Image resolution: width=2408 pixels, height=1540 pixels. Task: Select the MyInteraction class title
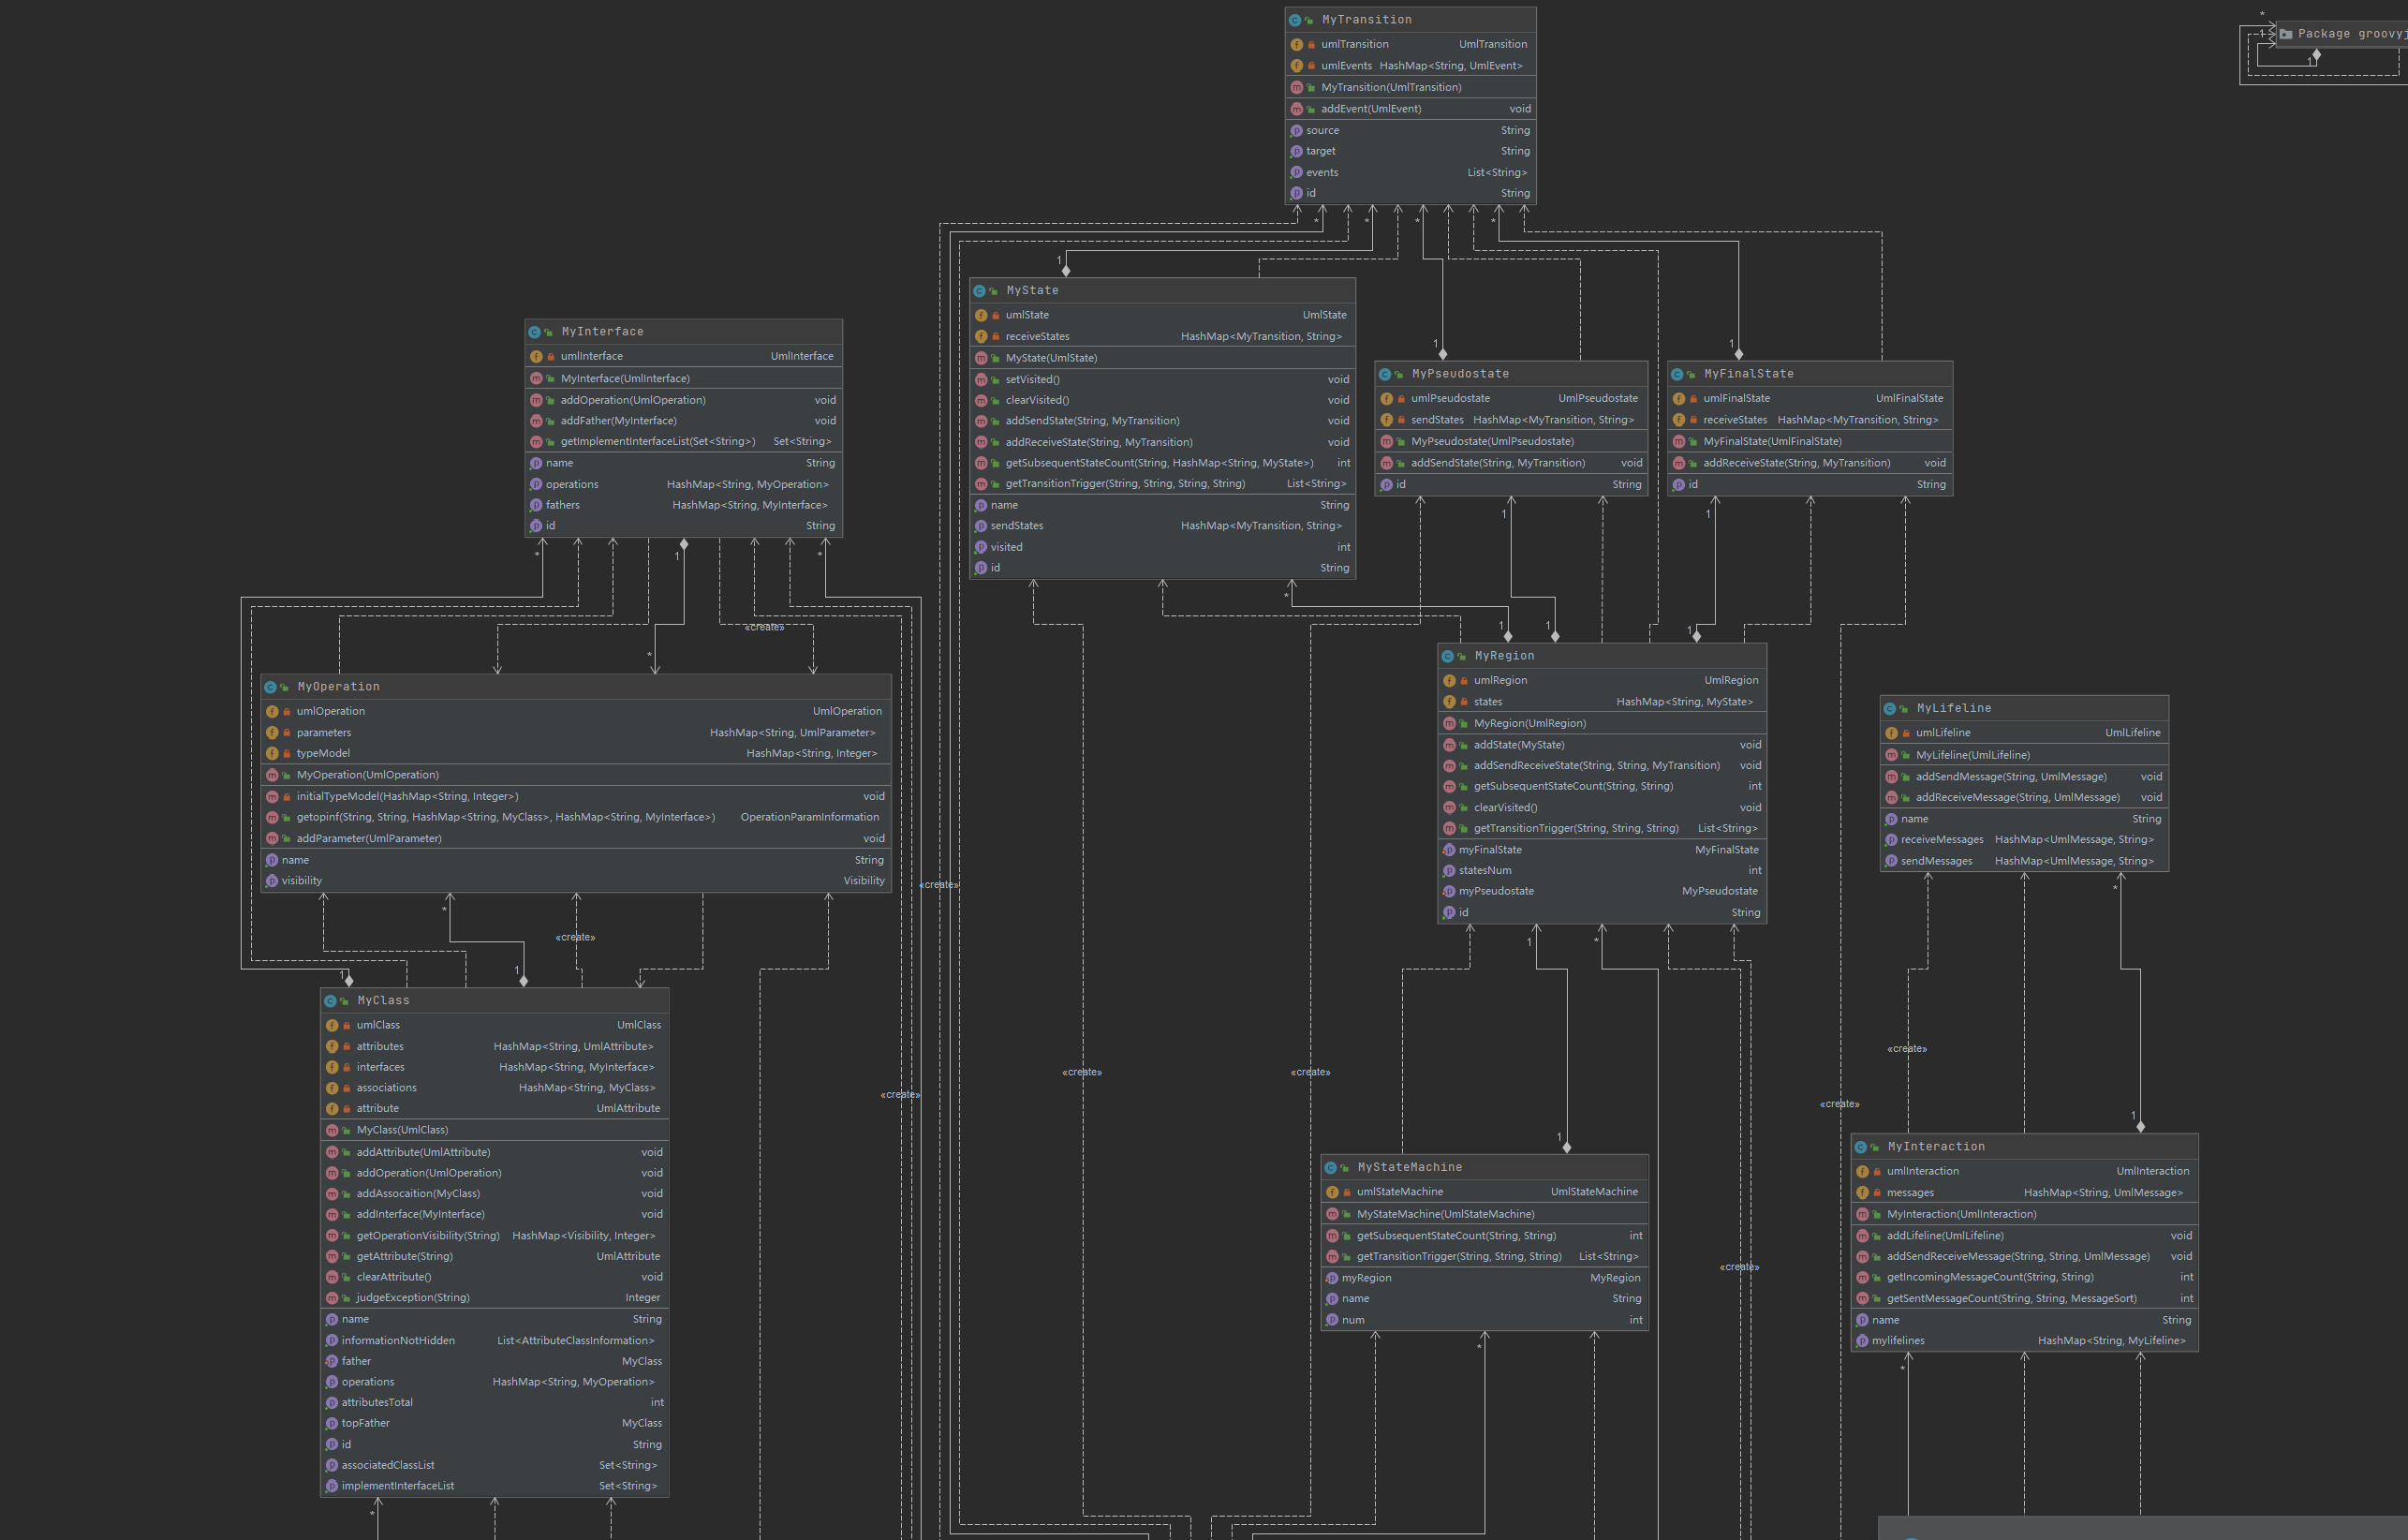[x=1936, y=1147]
